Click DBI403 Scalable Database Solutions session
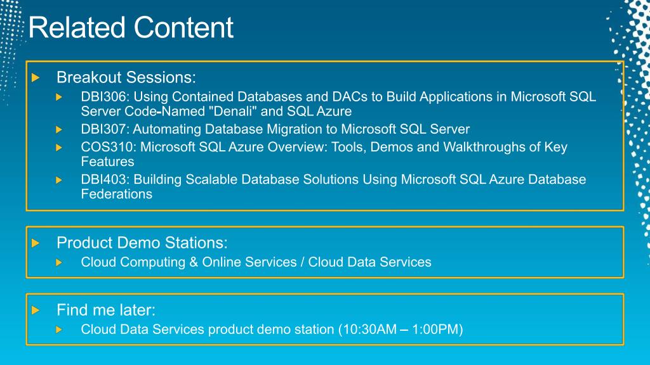This screenshot has height=365, width=650. tap(333, 187)
